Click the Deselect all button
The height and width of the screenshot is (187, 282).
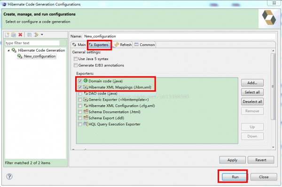252,101
